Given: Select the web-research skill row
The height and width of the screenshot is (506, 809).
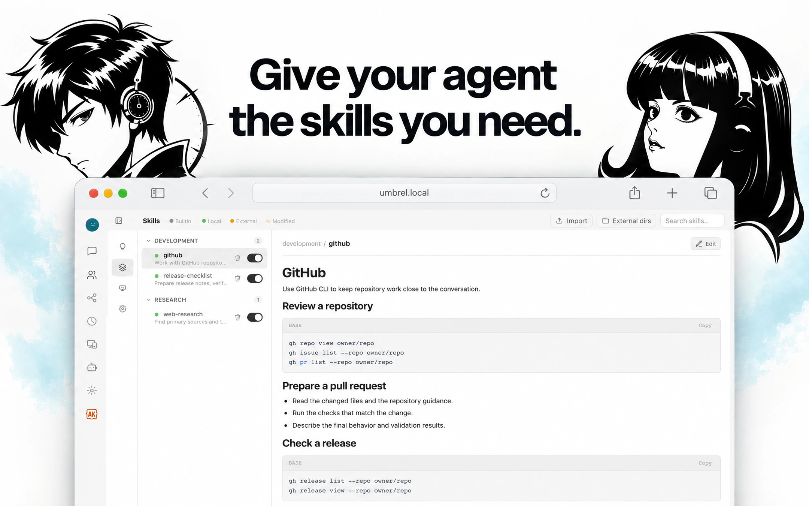Looking at the screenshot, I should tap(204, 317).
